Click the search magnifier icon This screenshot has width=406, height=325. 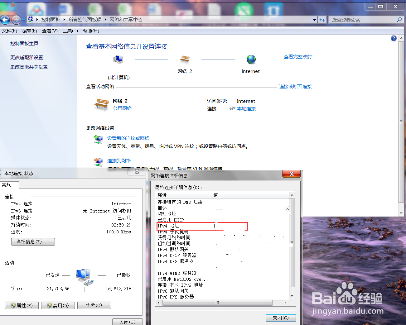[399, 20]
